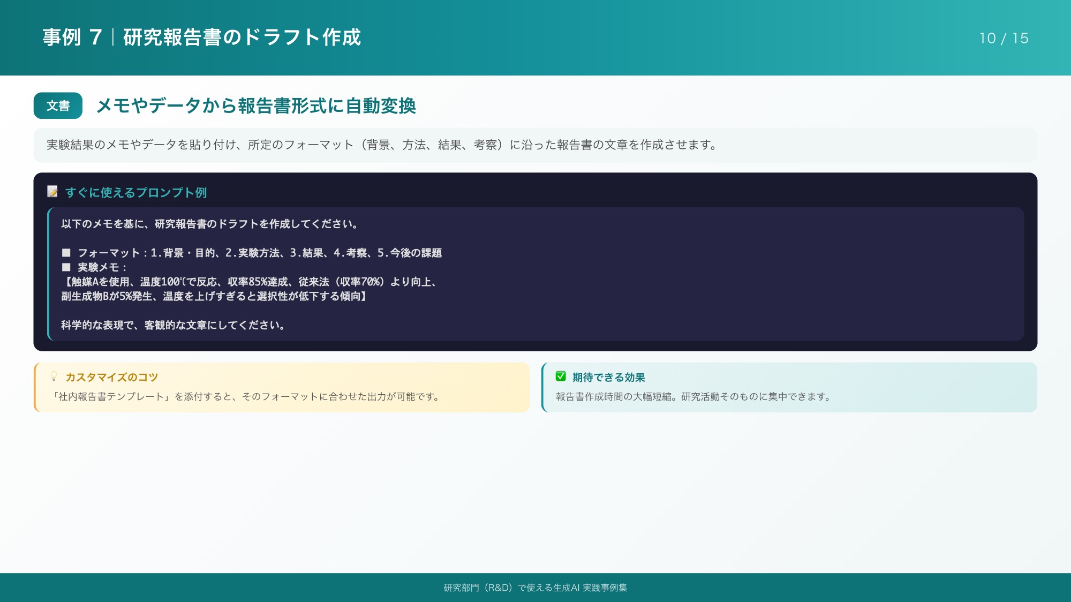This screenshot has width=1071, height=602.
Task: Click the カスタマイズのコツ heading
Action: point(112,377)
